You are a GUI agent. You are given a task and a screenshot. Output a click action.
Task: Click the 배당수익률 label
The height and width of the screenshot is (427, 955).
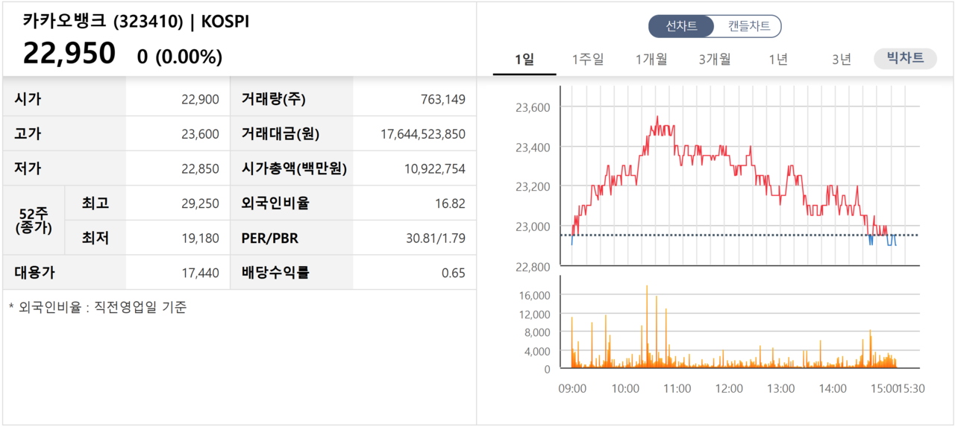(x=275, y=273)
